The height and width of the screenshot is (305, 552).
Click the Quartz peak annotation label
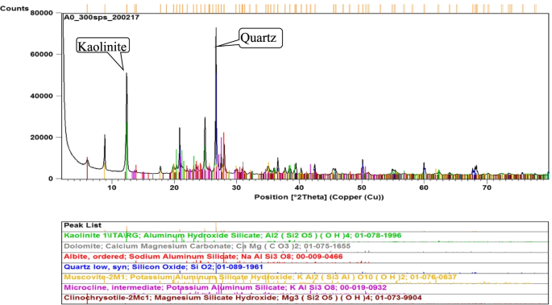pyautogui.click(x=260, y=38)
